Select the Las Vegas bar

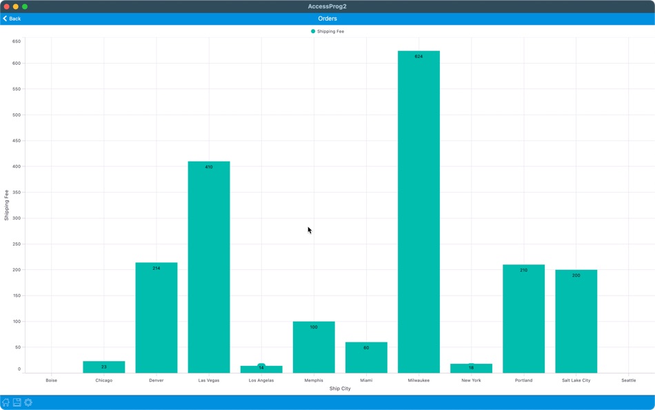pos(209,267)
